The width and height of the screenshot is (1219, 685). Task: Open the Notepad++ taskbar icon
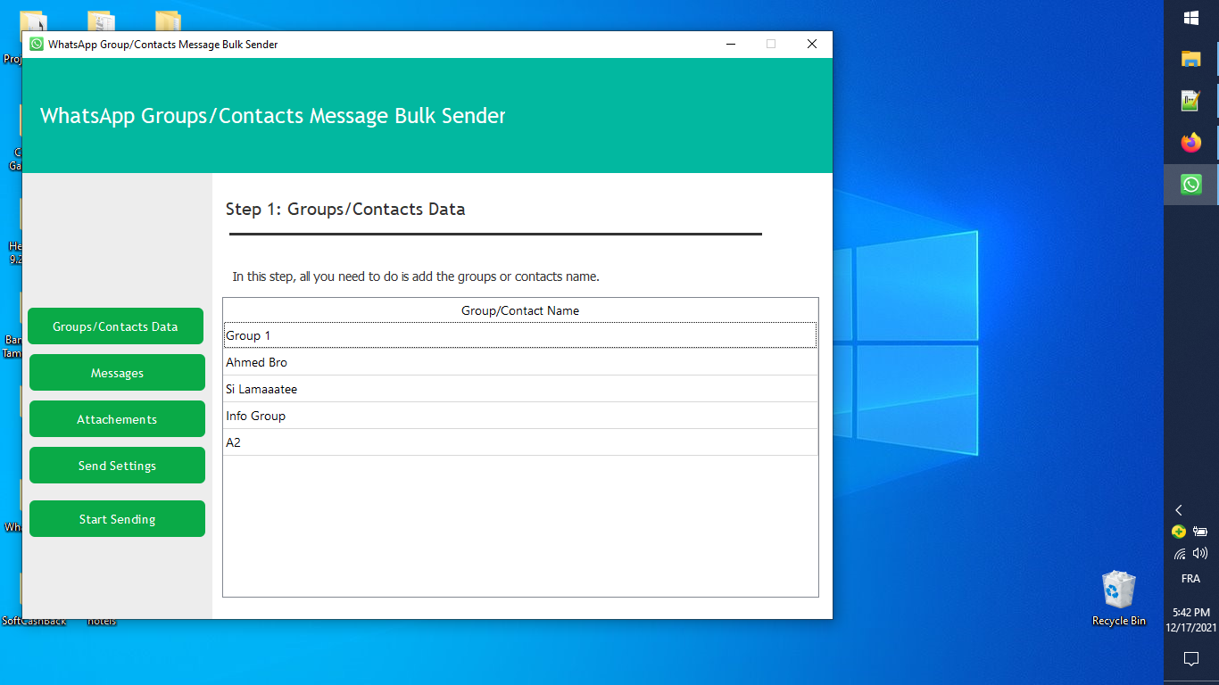pyautogui.click(x=1191, y=101)
